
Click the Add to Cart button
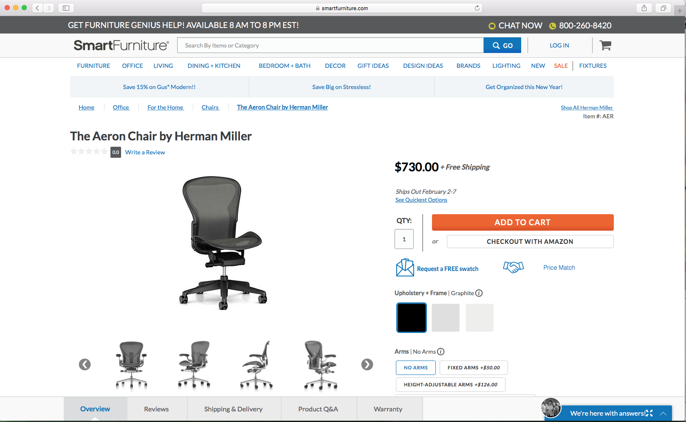click(x=522, y=222)
